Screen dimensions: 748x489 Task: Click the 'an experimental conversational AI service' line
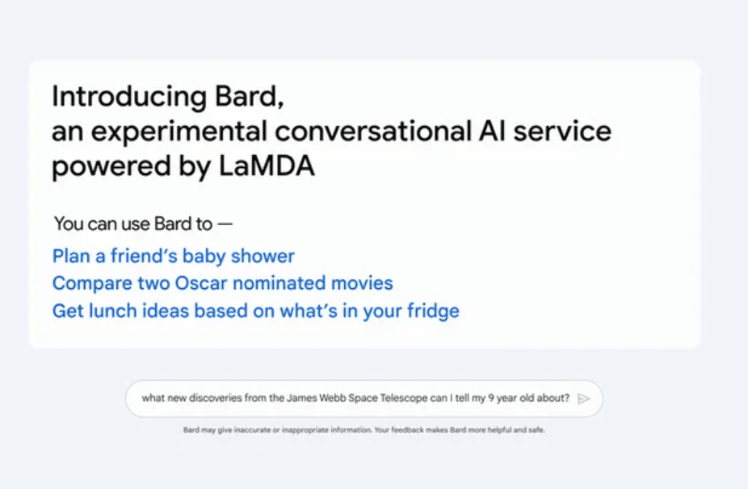pos(331,132)
